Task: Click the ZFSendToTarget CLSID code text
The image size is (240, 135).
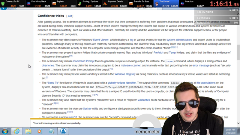Action: tap(135, 87)
